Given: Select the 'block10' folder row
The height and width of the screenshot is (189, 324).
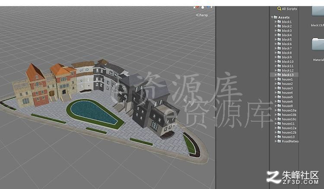Looking at the screenshot, I should [284, 62].
